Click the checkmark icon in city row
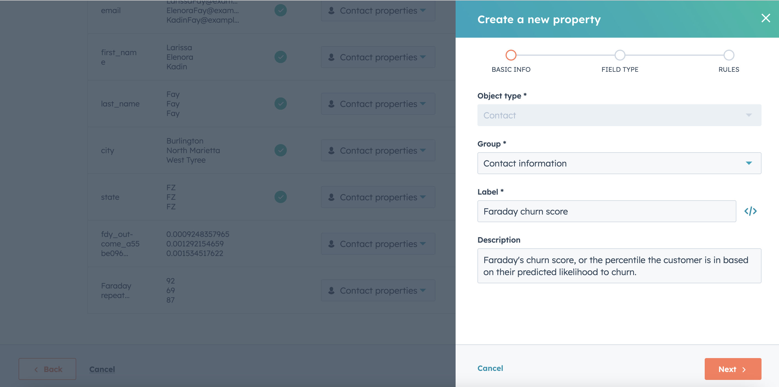 (x=280, y=150)
